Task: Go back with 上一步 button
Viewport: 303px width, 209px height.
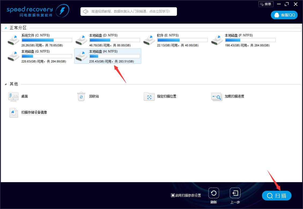Action: pyautogui.click(x=235, y=193)
